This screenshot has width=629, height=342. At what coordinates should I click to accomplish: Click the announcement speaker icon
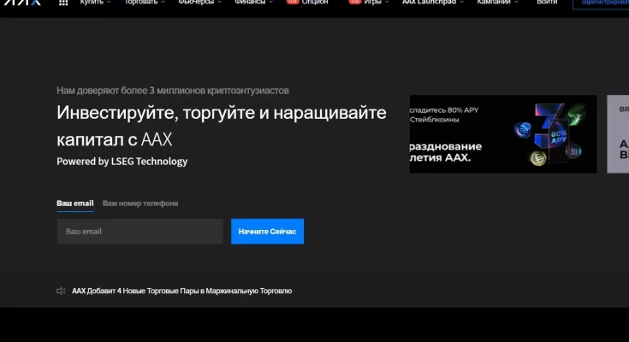(x=61, y=291)
